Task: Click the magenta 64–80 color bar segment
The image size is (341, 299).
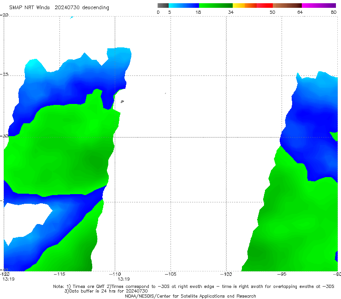Action: (x=319, y=6)
